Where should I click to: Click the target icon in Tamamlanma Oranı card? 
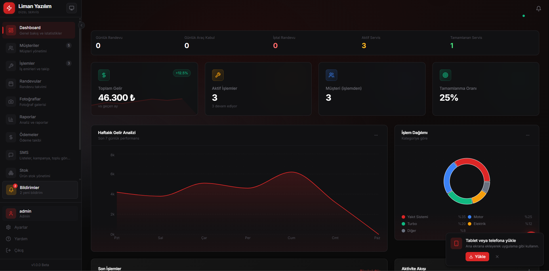coord(445,75)
